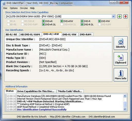Image resolution: width=132 pixels, height=121 pixels.
Task: Switch to the HD DVD-R/-RAM tab
Action: [x=30, y=34]
